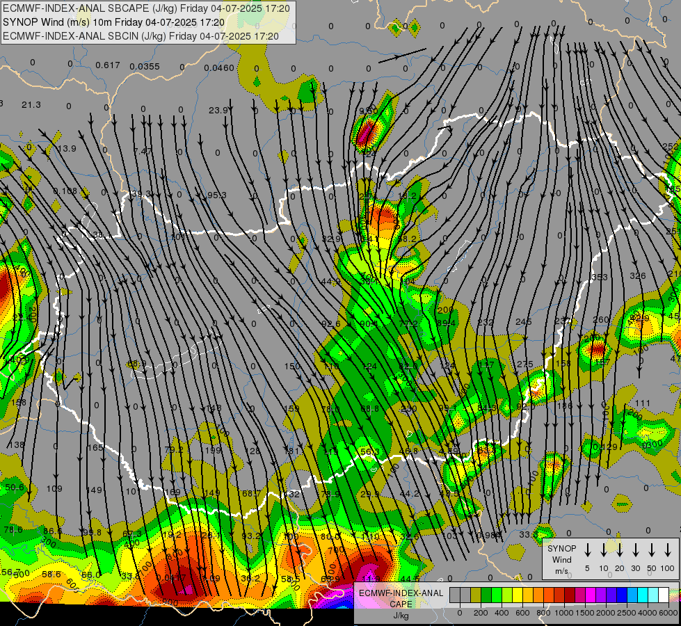Click the 275 value on the map
681x626 pixels.
pyautogui.click(x=525, y=364)
